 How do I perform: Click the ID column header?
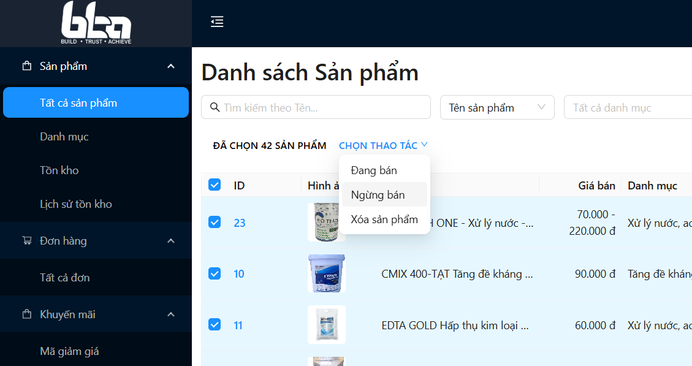coord(239,185)
